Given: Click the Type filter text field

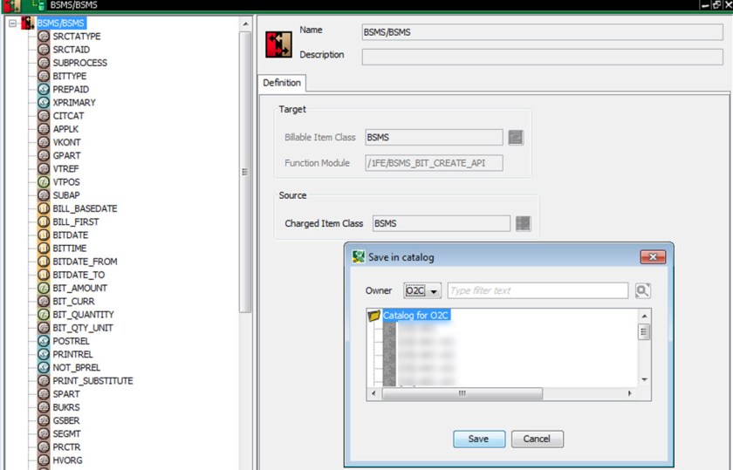Looking at the screenshot, I should [538, 290].
